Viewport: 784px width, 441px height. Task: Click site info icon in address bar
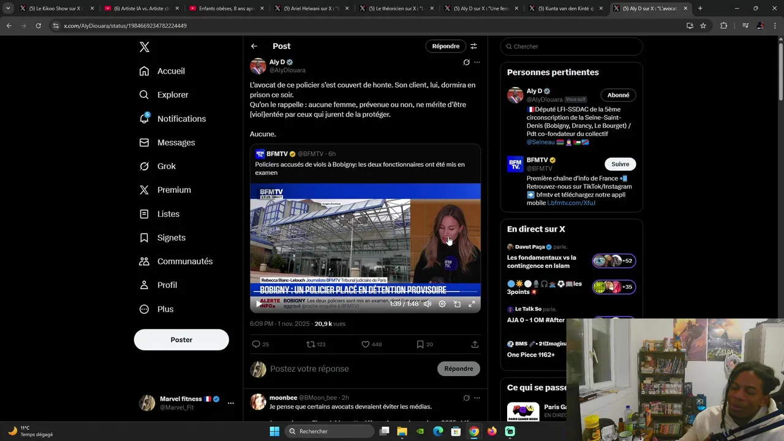(x=56, y=26)
